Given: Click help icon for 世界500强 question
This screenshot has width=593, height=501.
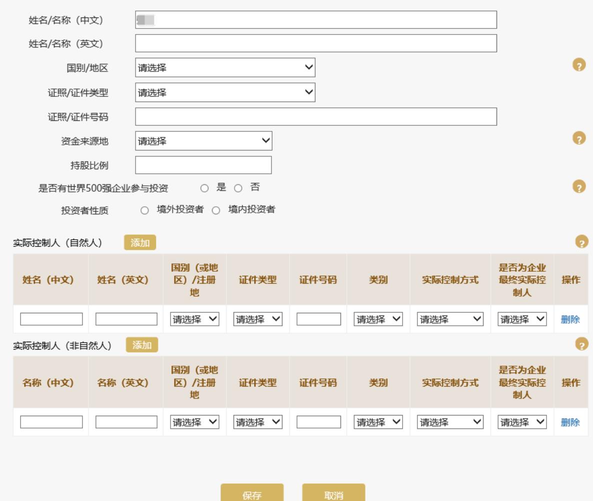Looking at the screenshot, I should click(578, 187).
